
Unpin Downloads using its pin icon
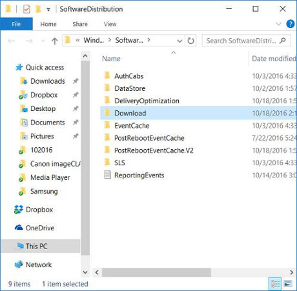click(76, 81)
